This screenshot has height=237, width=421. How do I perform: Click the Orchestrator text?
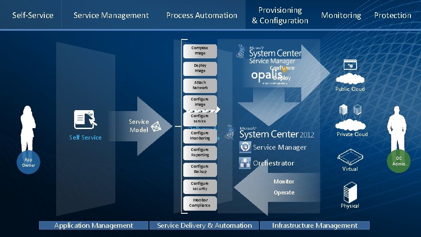274,163
